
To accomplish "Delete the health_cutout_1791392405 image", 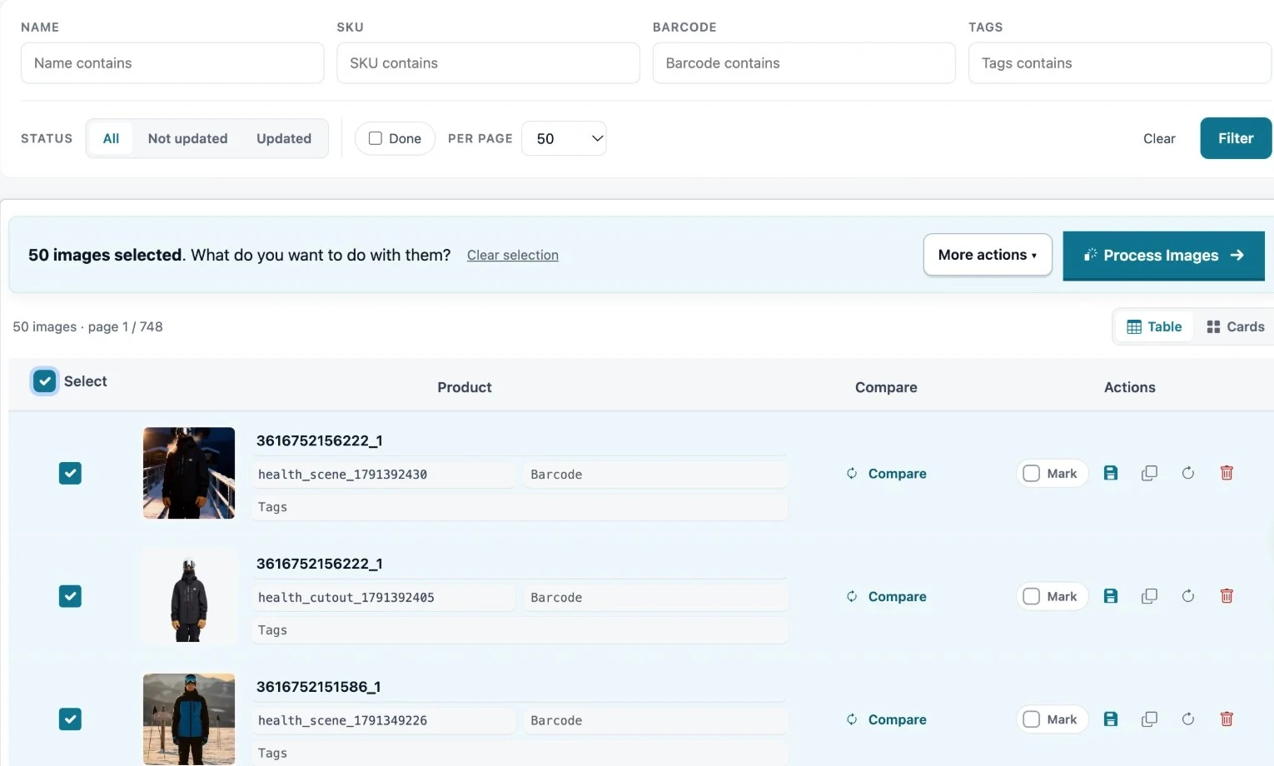I will pyautogui.click(x=1227, y=596).
